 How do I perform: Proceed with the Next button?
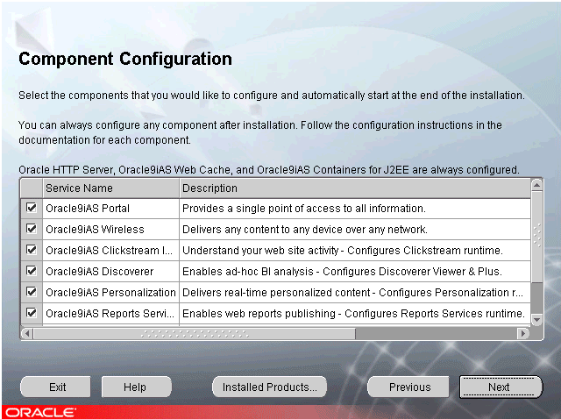point(501,387)
